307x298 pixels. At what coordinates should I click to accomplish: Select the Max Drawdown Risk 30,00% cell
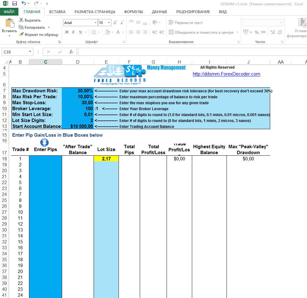78,91
